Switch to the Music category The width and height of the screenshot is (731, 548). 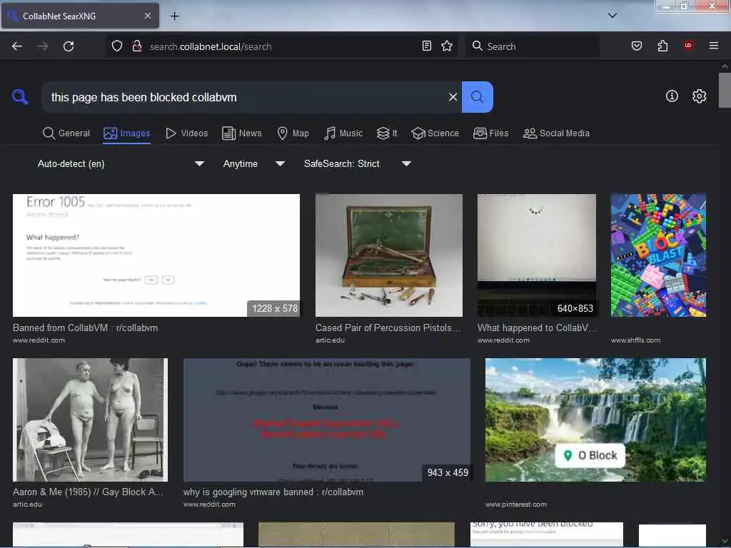point(343,133)
